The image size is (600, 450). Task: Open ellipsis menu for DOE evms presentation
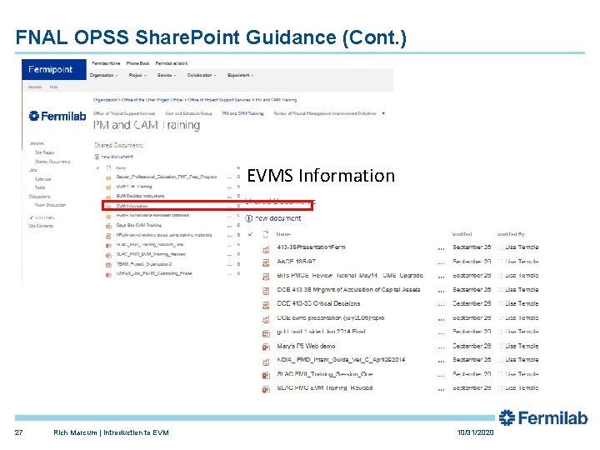[x=441, y=318]
